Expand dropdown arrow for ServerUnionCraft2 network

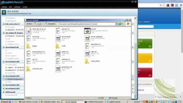[x=133, y=62]
